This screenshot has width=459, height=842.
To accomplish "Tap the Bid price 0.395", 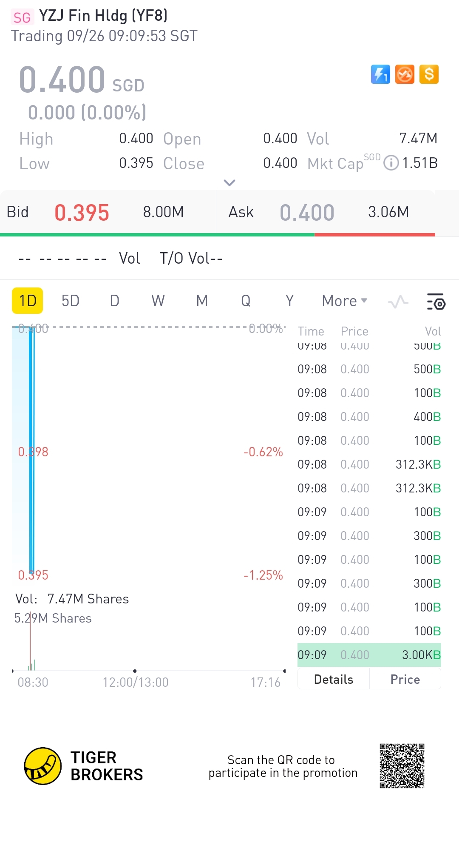I will pyautogui.click(x=82, y=213).
